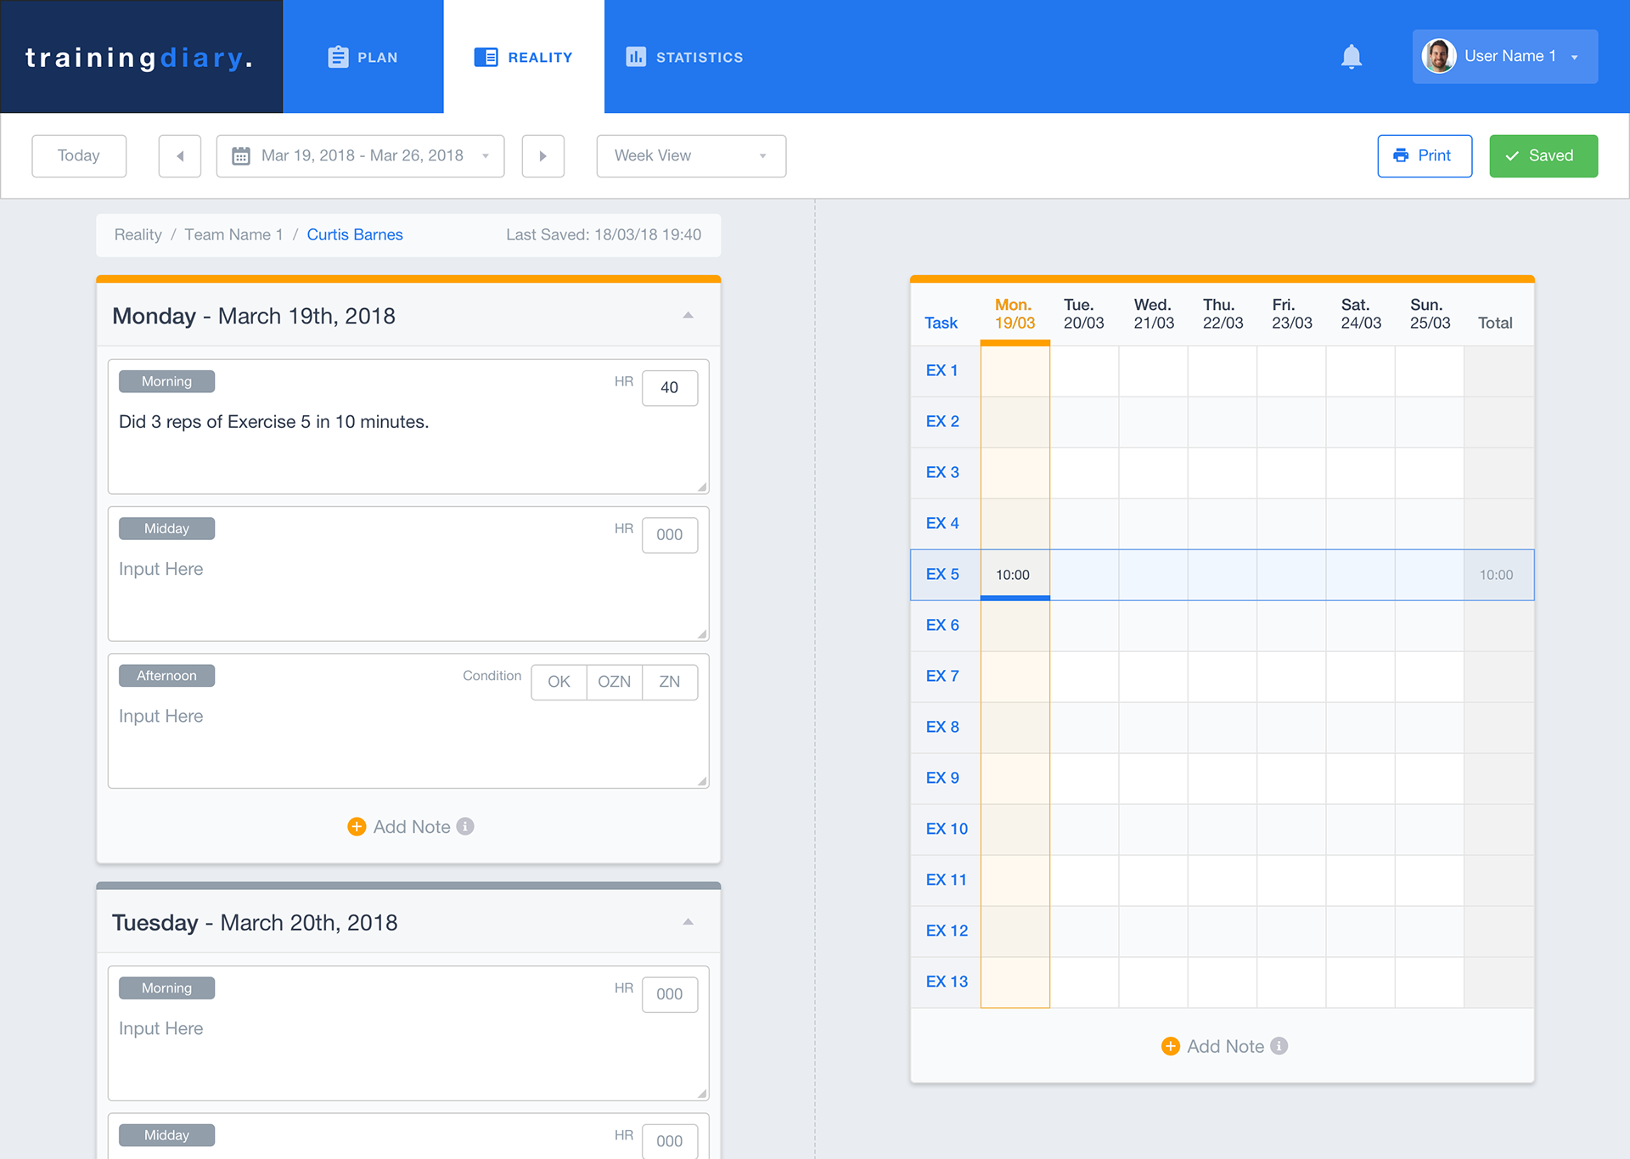This screenshot has height=1159, width=1630.
Task: Click the user avatar photo
Action: click(x=1439, y=56)
